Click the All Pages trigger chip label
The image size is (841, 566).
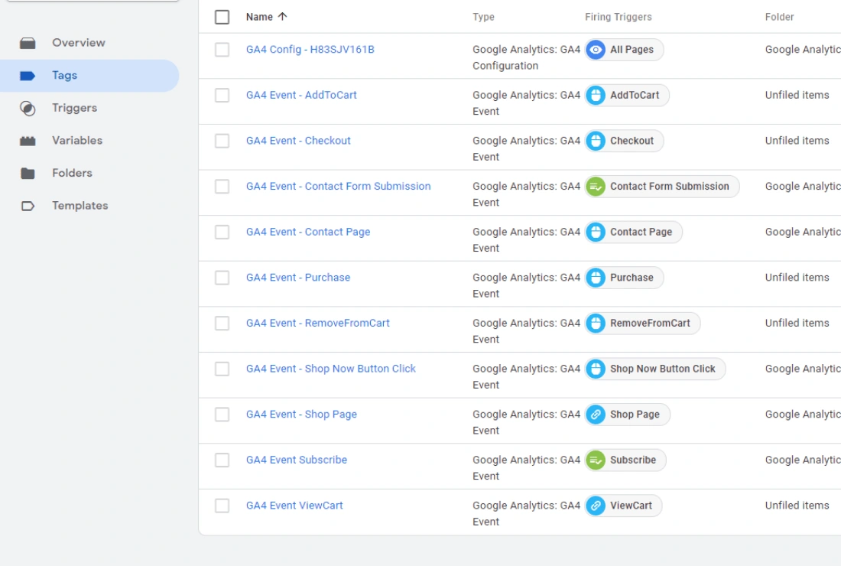click(632, 50)
